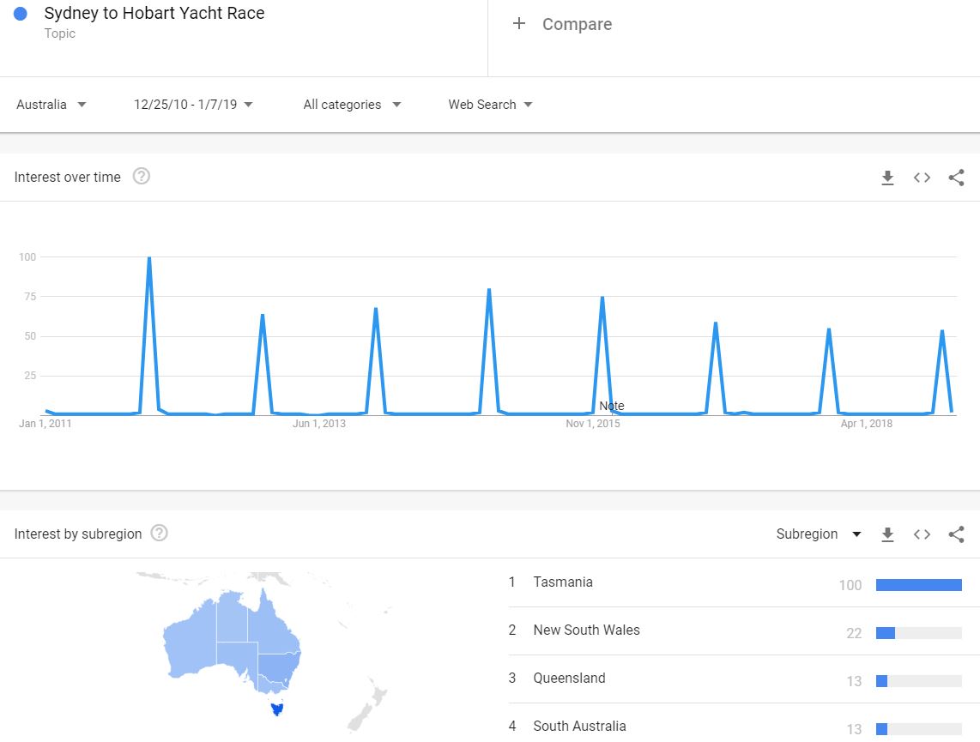Click the New South Wales 22 interest bar
Image resolution: width=980 pixels, height=742 pixels.
[919, 633]
